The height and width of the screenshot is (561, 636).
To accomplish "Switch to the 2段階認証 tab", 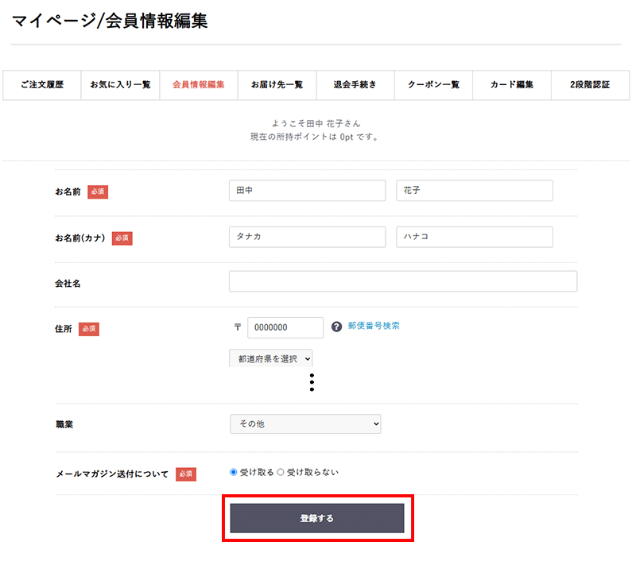I will (x=590, y=85).
